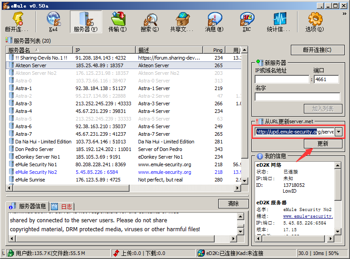Screen dimensions: 350x259
Task: Sort servers by the IP column header
Action: (104, 50)
